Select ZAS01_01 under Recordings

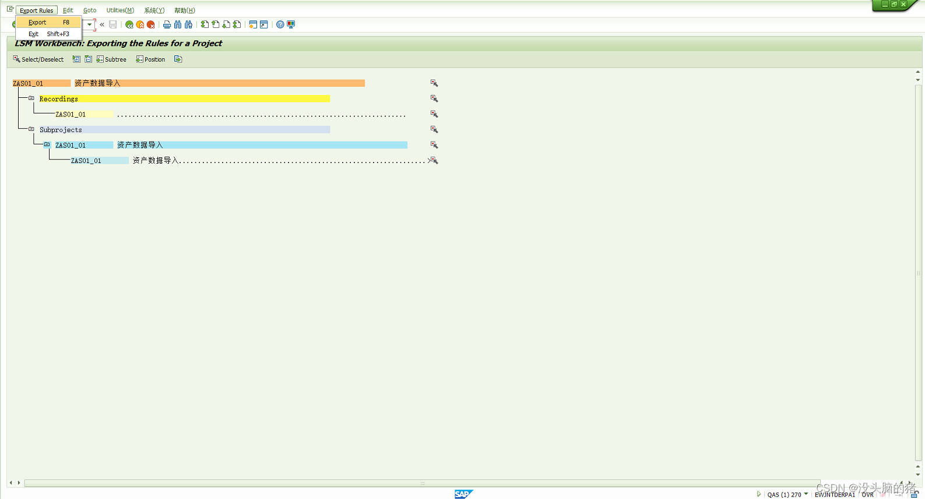[84, 114]
